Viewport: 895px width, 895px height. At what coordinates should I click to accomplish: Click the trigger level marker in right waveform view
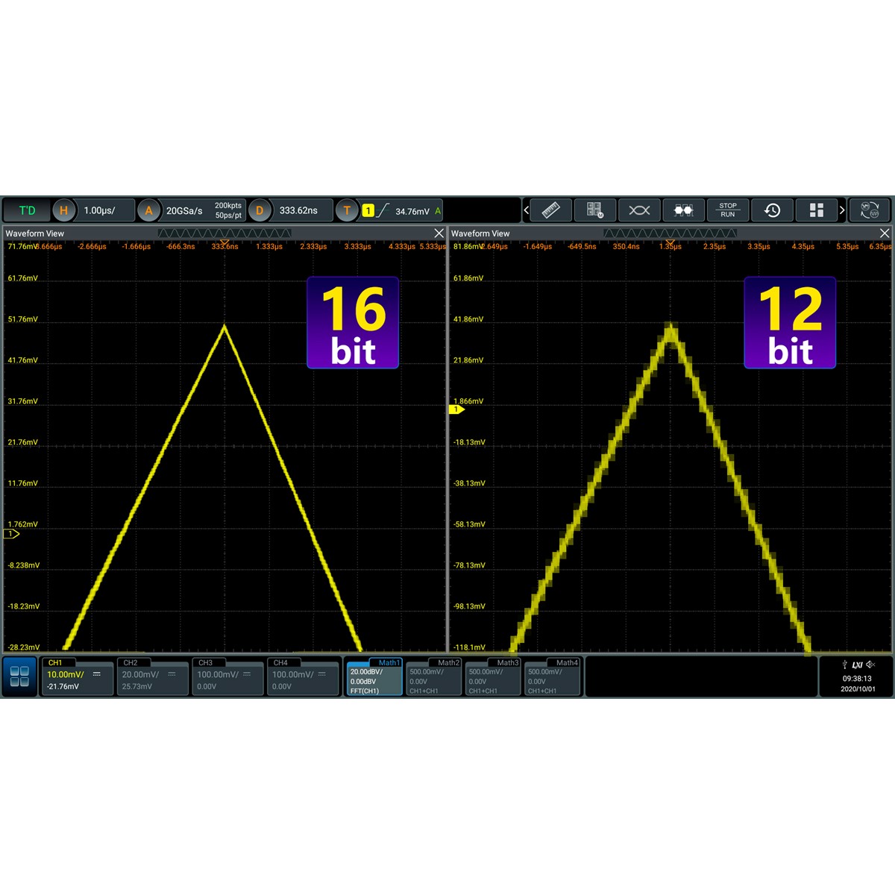456,409
